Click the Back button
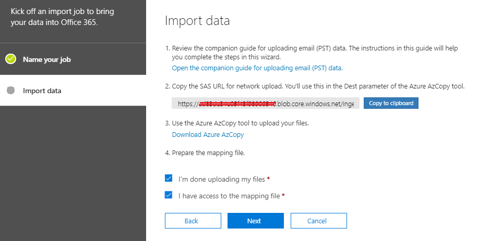 click(x=191, y=221)
